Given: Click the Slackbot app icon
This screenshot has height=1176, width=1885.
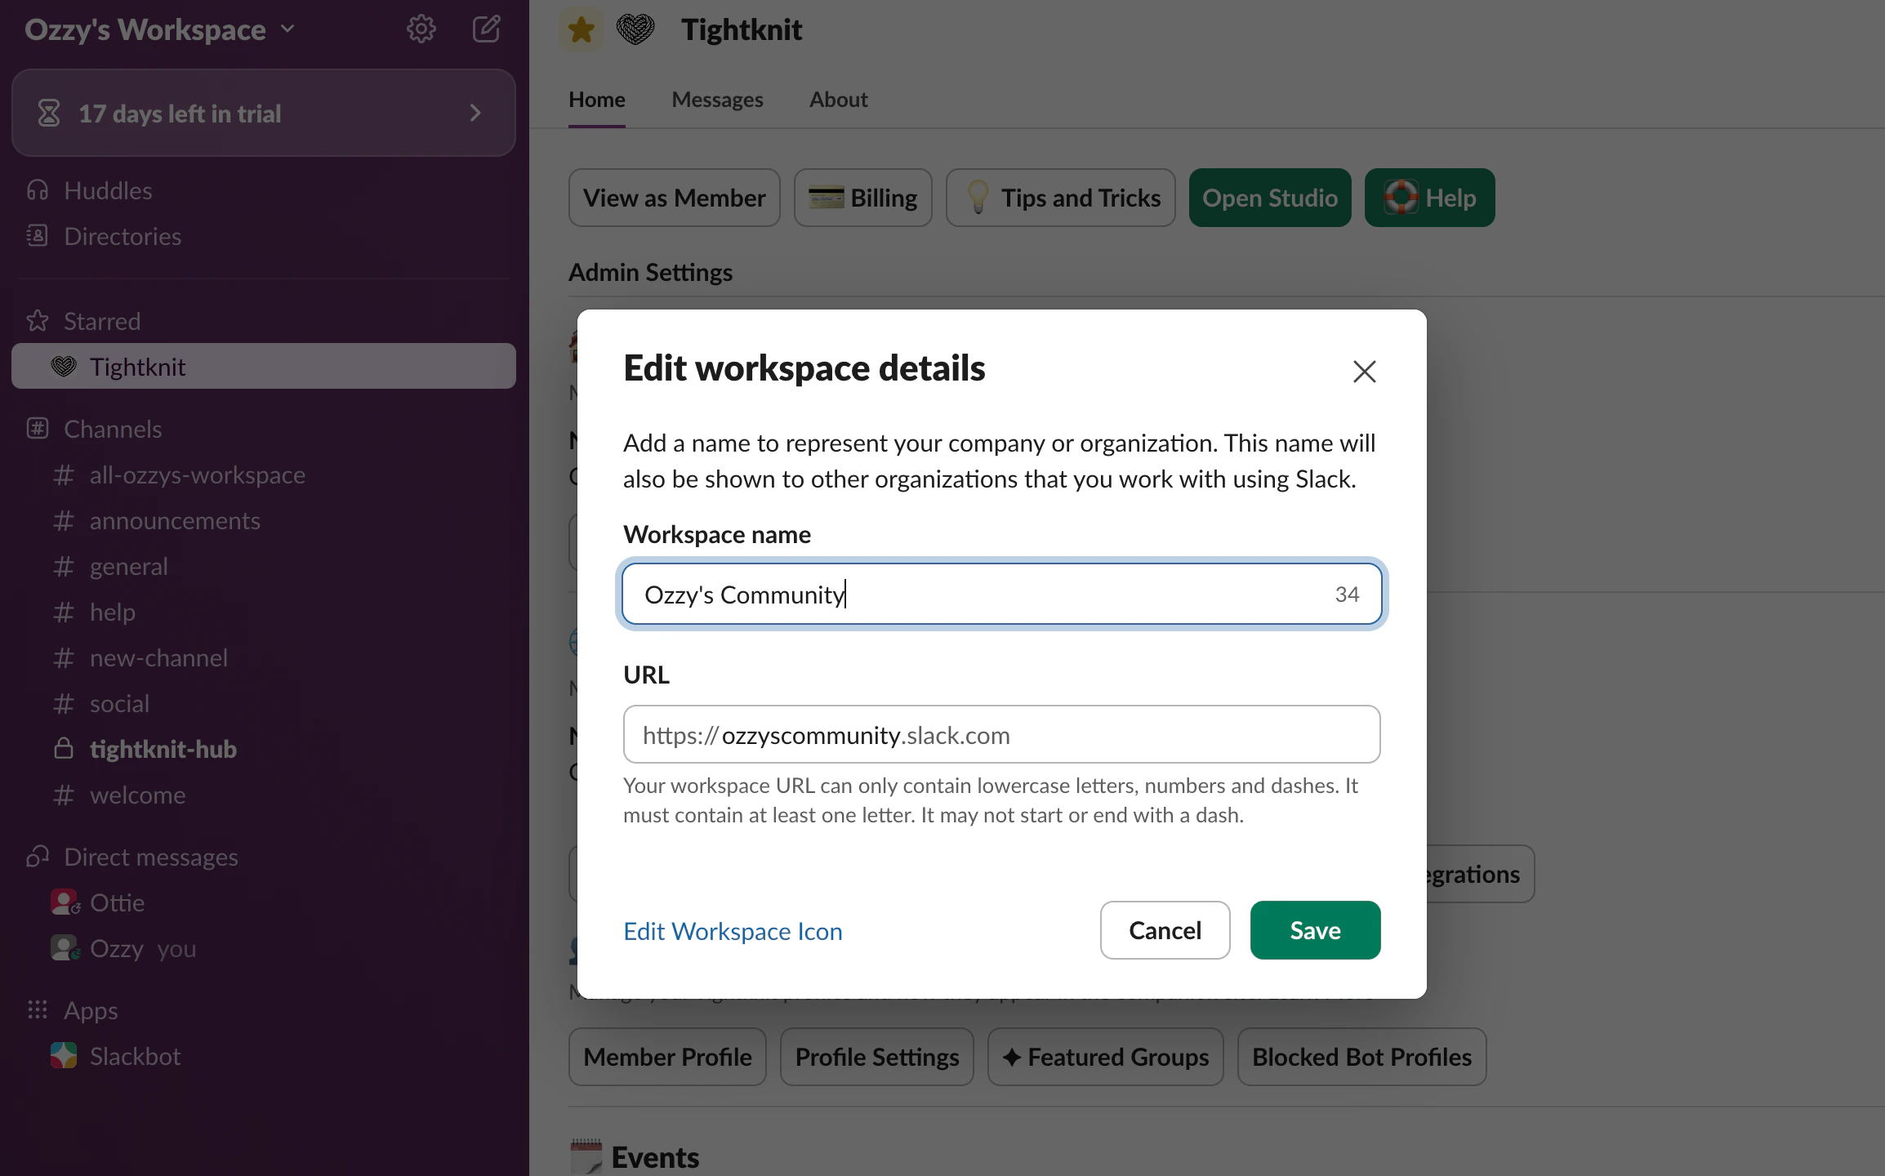Looking at the screenshot, I should [65, 1055].
